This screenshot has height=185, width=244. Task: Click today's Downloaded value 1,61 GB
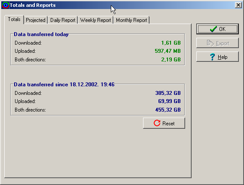coord(171,43)
